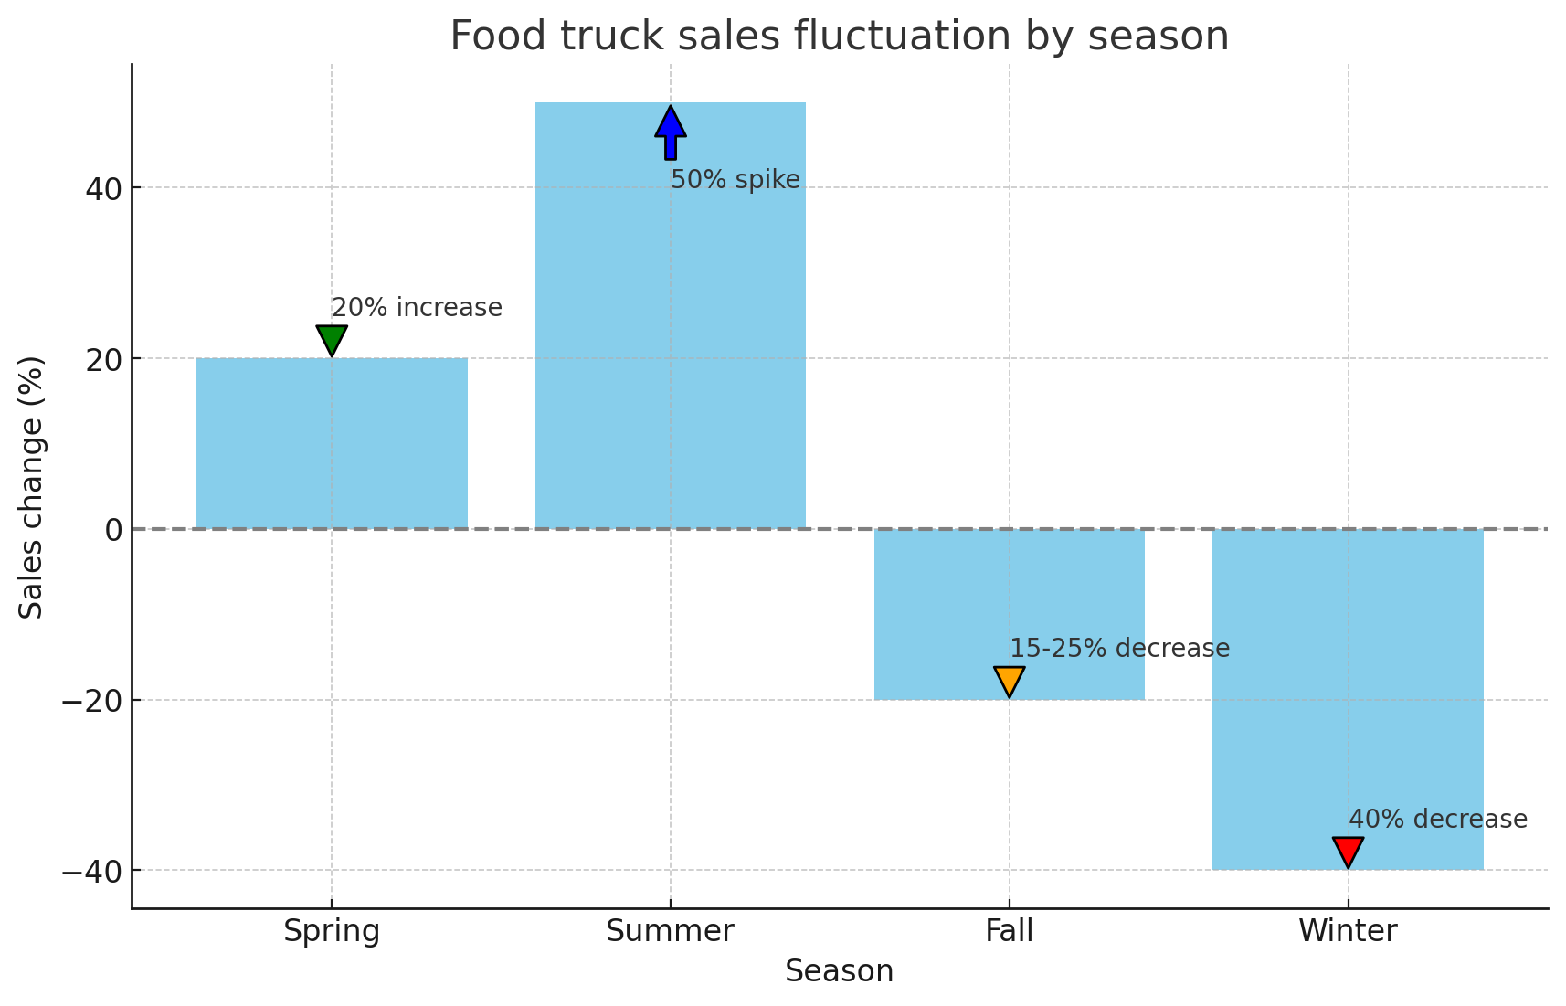Select the Spring bar
Image resolution: width=1566 pixels, height=1006 pixels.
[332, 443]
